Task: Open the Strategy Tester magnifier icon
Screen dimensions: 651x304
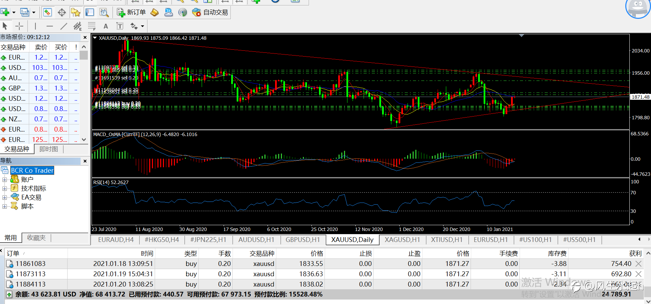Action: (104, 12)
